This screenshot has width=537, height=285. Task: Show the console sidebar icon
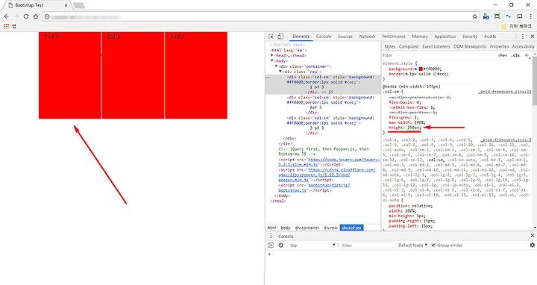(x=271, y=245)
